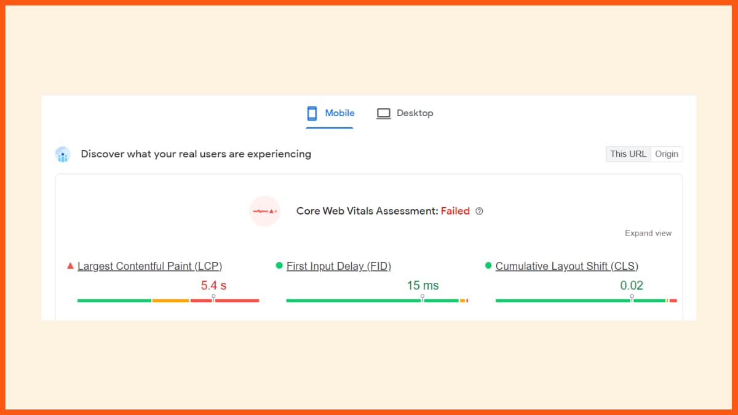738x415 pixels.
Task: Click the green CLS status dot
Action: [488, 266]
